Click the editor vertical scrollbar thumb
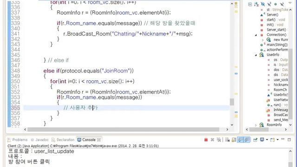 click(232, 102)
